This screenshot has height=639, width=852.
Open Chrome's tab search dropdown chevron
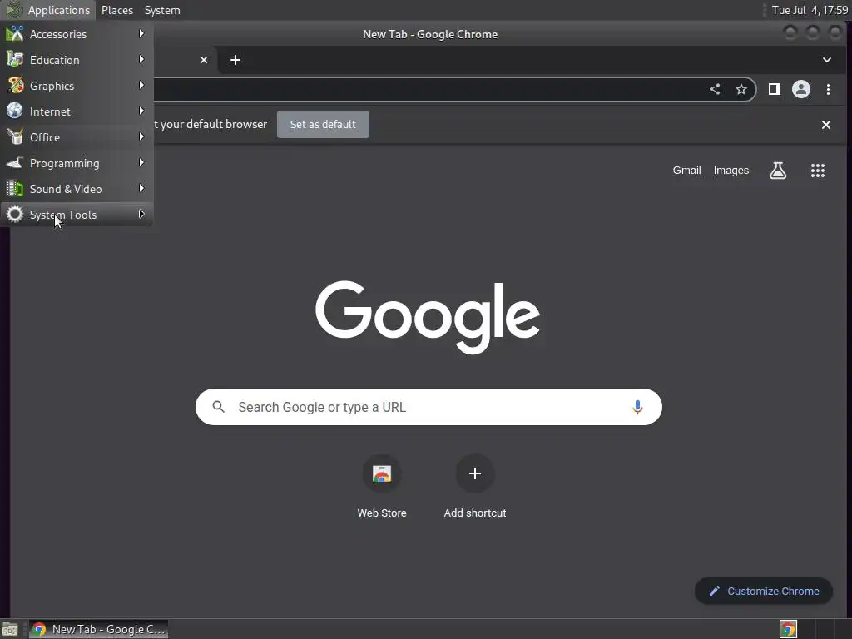click(x=826, y=60)
